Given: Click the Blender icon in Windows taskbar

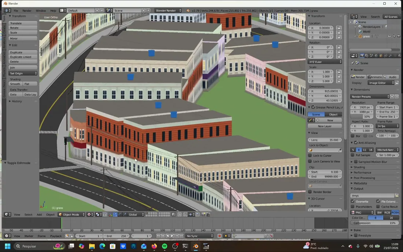Looking at the screenshot, I should (x=196, y=247).
